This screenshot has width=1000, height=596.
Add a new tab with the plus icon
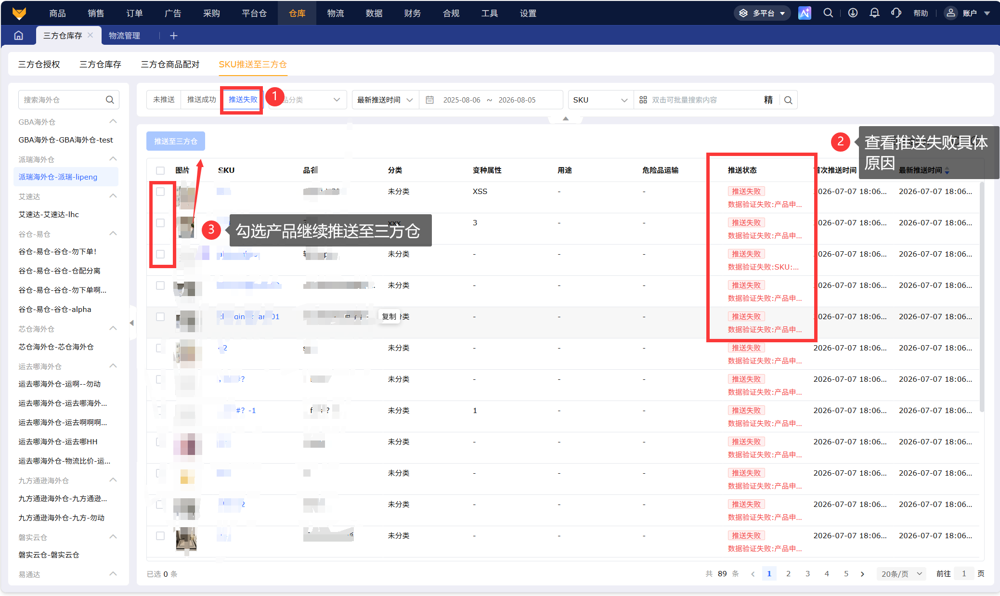point(174,36)
